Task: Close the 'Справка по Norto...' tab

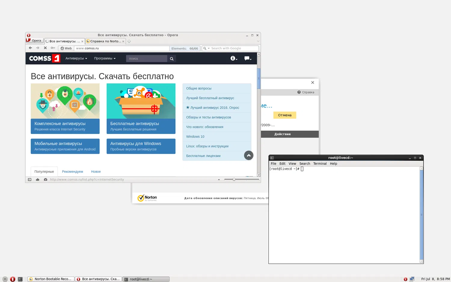Action: pyautogui.click(x=123, y=42)
